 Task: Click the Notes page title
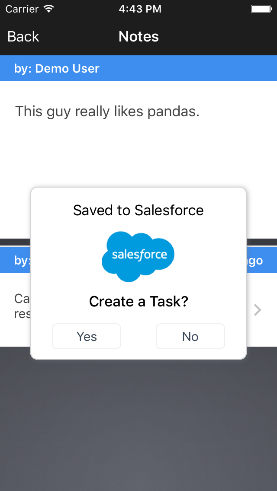[x=138, y=37]
